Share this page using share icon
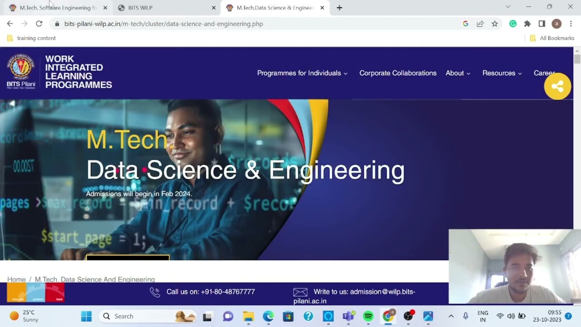The height and width of the screenshot is (327, 581). pyautogui.click(x=480, y=24)
